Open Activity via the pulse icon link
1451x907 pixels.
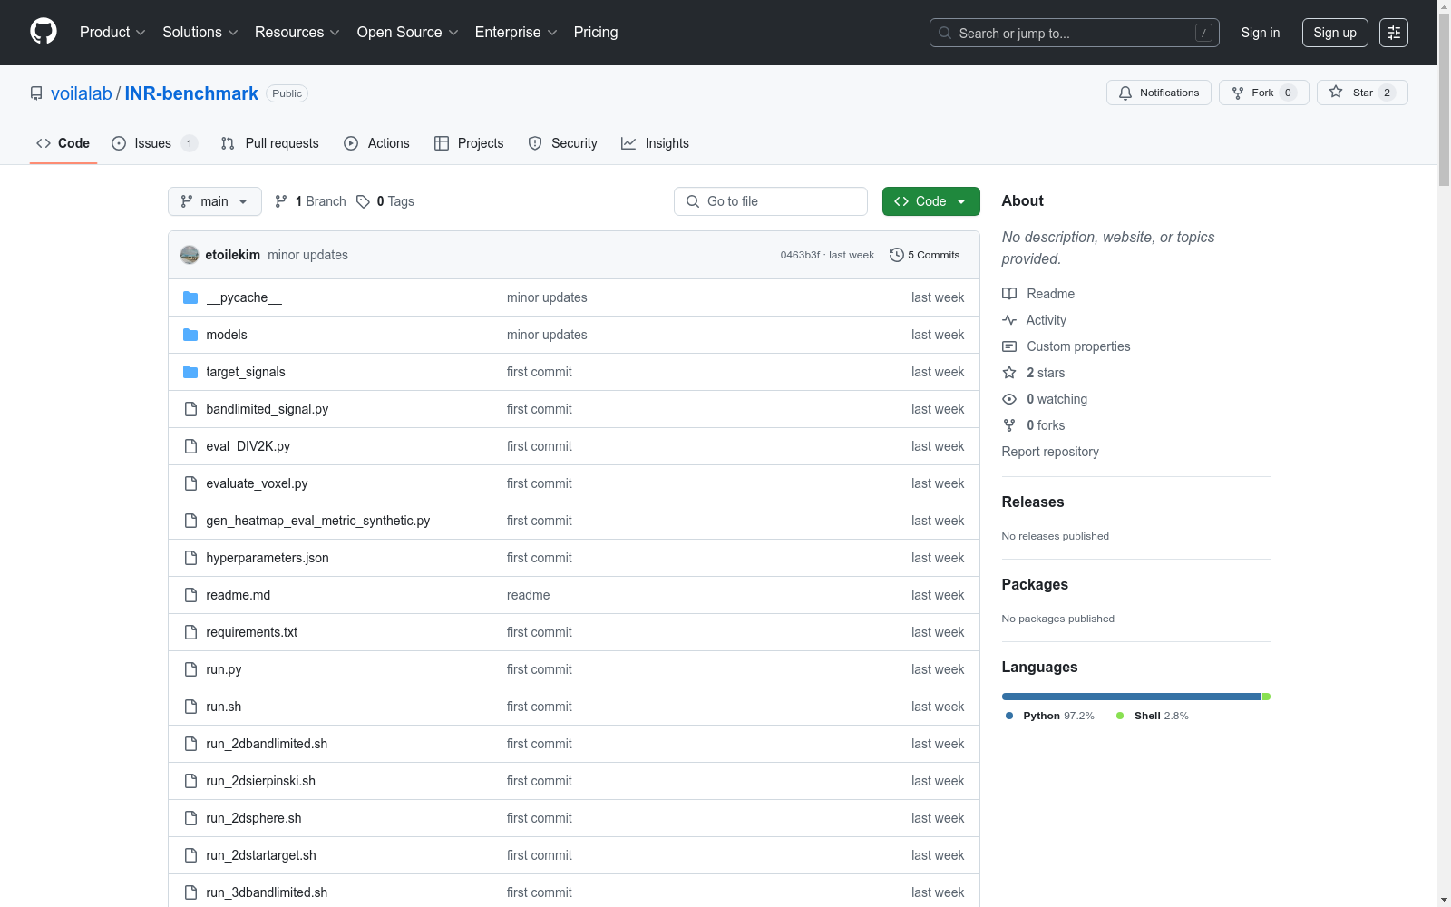[1034, 320]
